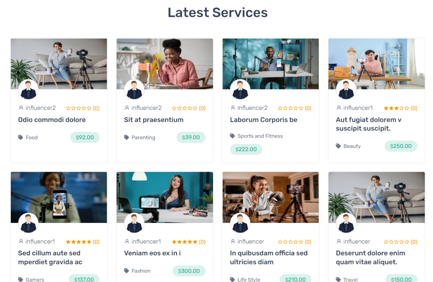Click the Beauty category tag icon
This screenshot has width=433, height=282.
pyautogui.click(x=338, y=146)
